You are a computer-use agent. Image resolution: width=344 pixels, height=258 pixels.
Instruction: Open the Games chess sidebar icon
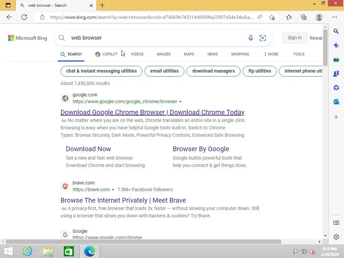(336, 74)
